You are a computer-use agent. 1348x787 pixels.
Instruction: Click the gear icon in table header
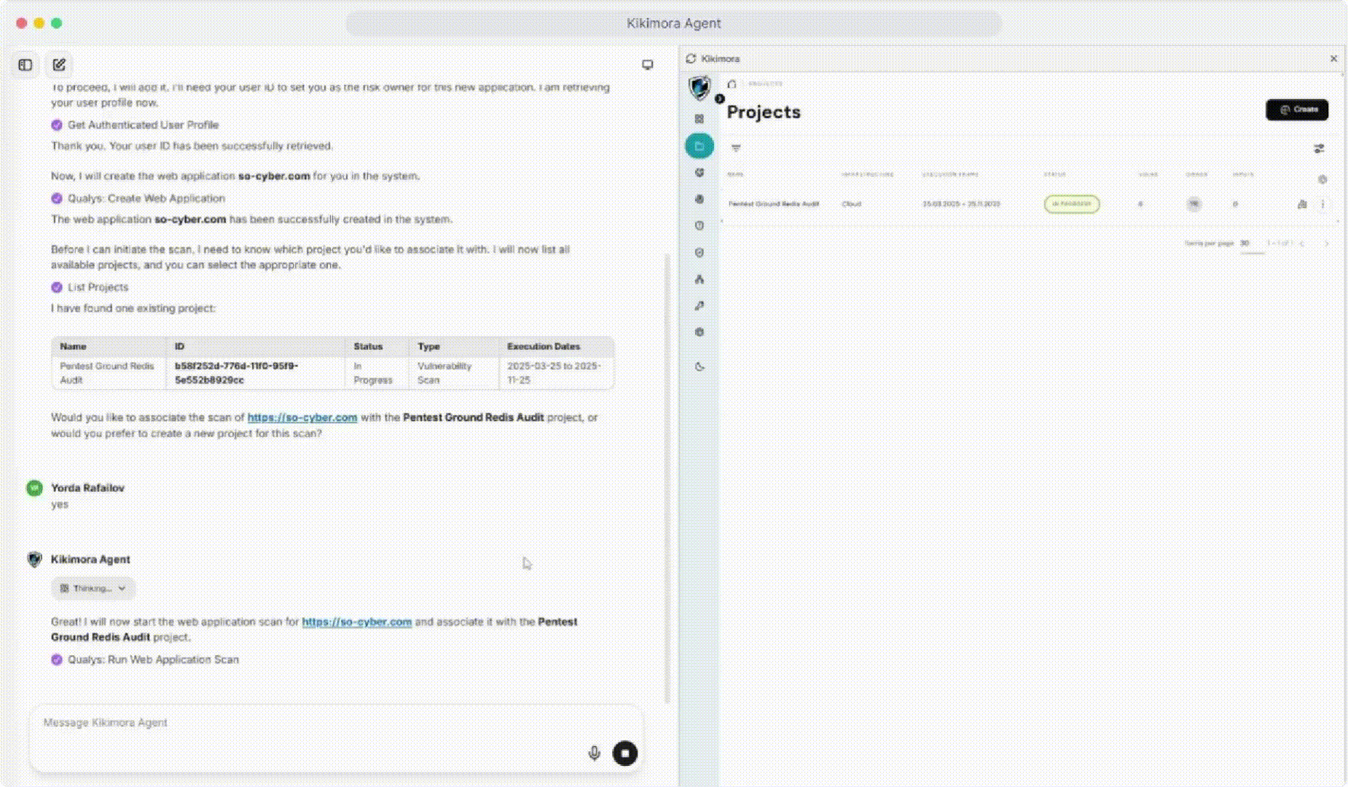[x=1322, y=179]
